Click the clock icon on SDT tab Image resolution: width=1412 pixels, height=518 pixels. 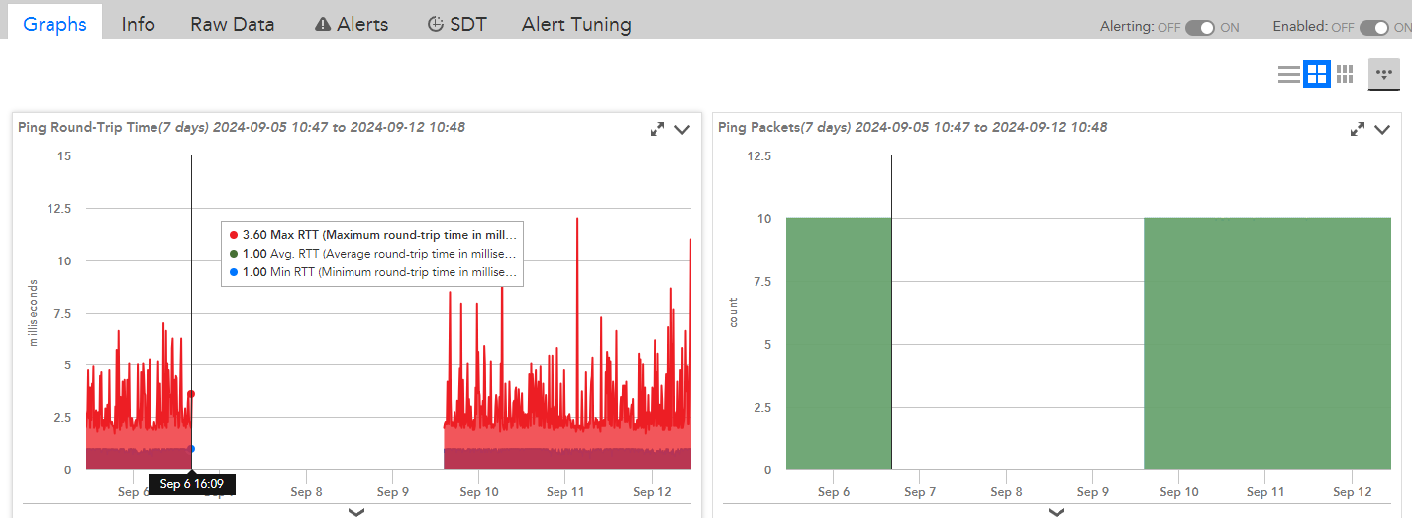435,25
